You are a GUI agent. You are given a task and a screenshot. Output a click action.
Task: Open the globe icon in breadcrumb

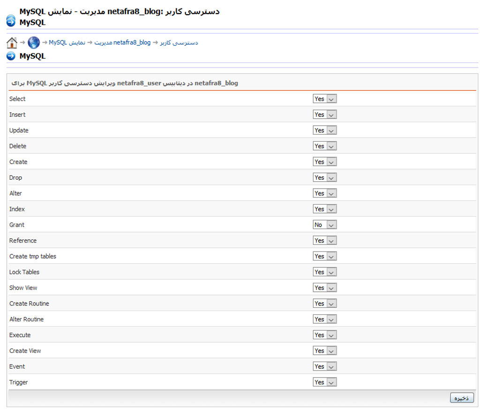point(34,43)
